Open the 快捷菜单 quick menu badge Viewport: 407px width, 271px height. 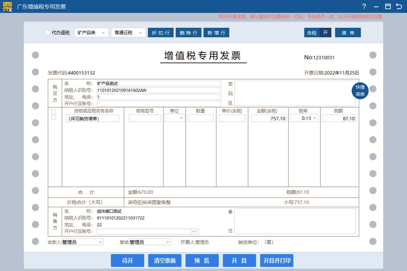click(x=360, y=91)
